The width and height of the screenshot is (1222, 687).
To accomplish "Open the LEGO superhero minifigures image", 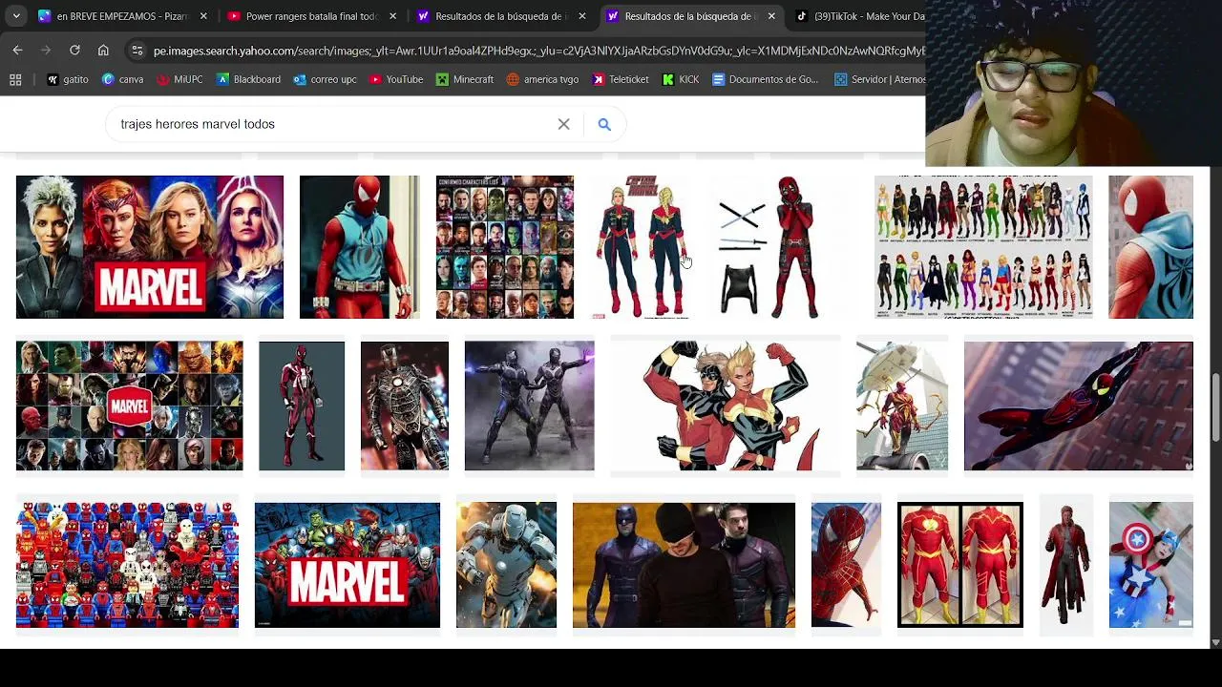I will (128, 565).
